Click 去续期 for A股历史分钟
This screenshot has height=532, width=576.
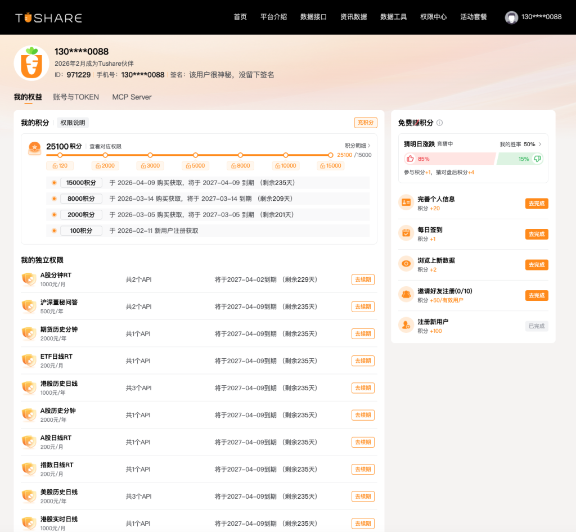pos(363,415)
